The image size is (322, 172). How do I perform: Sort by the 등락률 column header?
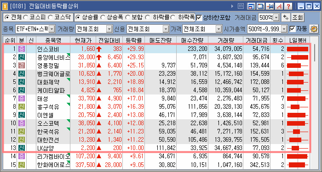[x=133, y=40]
